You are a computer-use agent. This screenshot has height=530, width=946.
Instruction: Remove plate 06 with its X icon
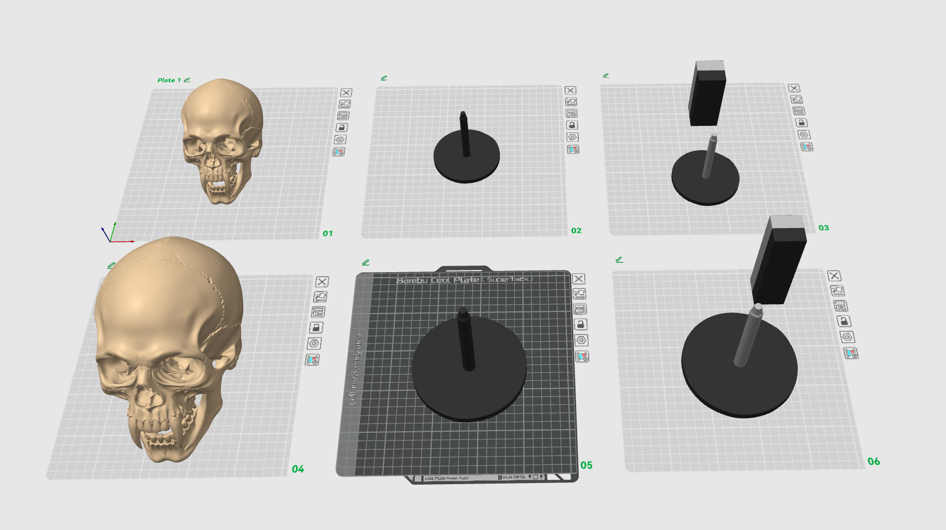tap(834, 275)
